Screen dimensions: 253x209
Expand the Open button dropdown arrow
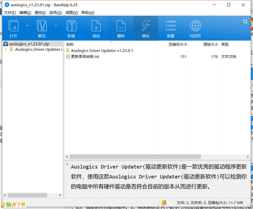[27, 26]
